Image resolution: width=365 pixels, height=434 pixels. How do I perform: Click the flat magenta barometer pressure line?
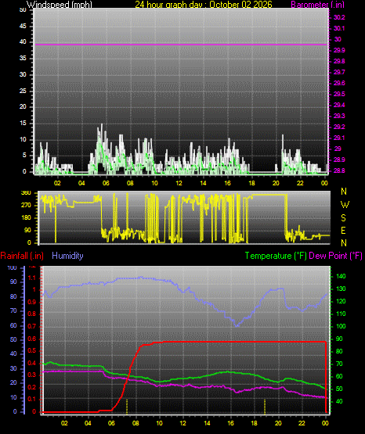[181, 45]
